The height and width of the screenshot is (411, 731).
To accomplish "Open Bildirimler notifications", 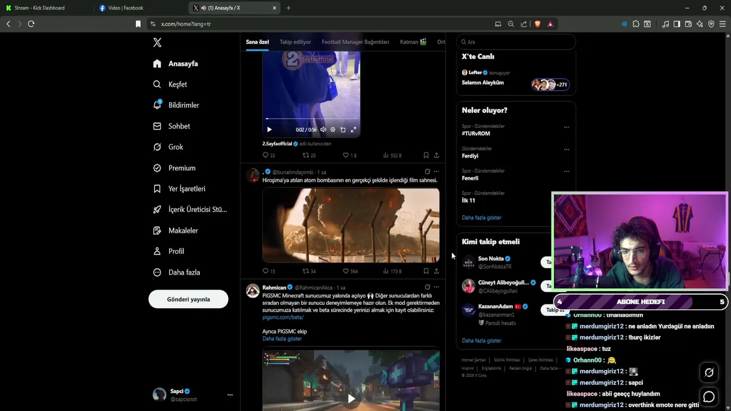I will (x=176, y=105).
